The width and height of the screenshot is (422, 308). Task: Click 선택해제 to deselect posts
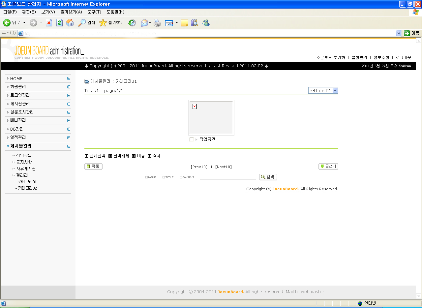coord(119,156)
